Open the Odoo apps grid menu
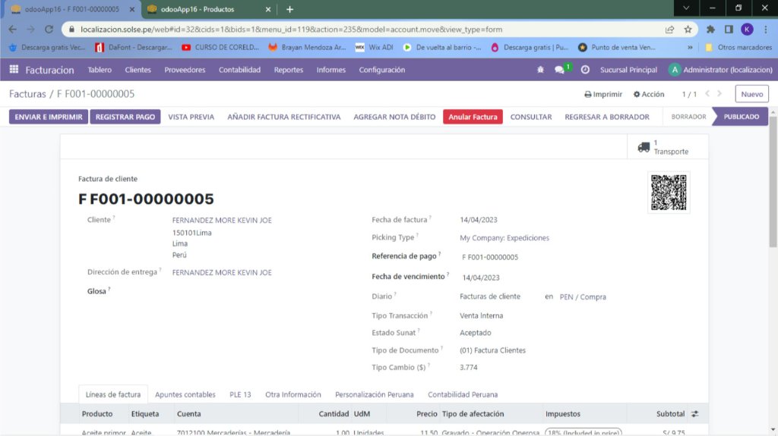 tap(14, 70)
